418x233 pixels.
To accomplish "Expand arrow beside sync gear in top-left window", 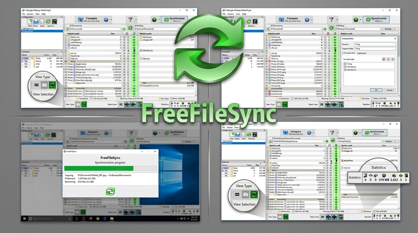I will (x=159, y=20).
